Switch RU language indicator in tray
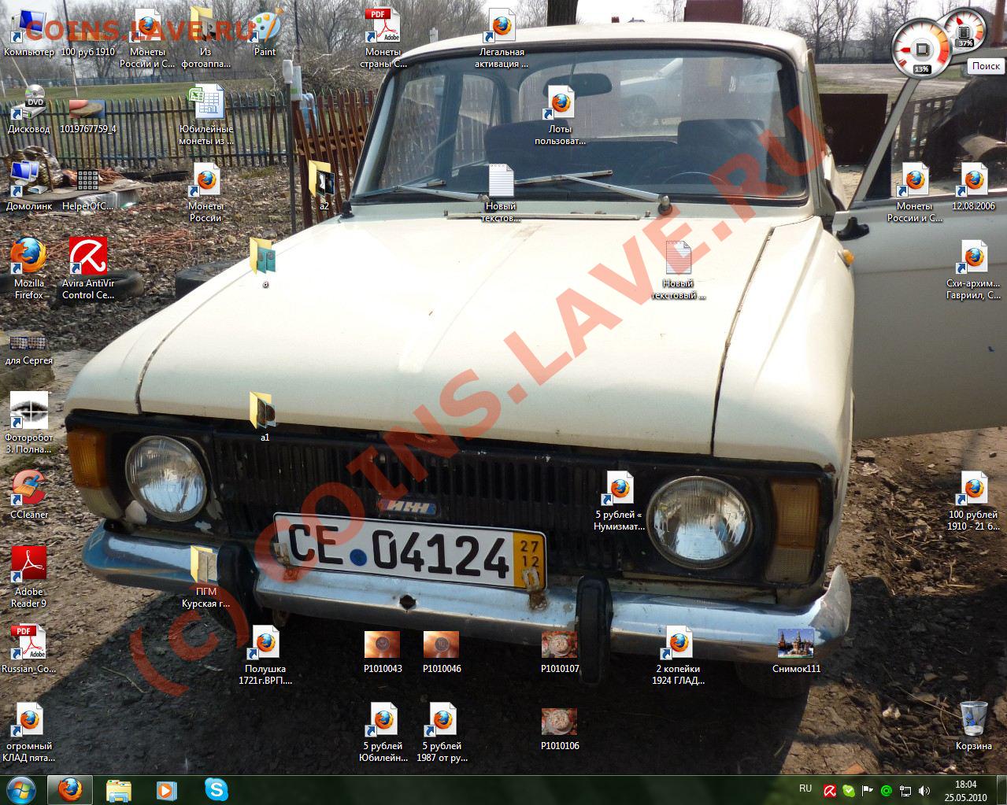Viewport: 1007px width, 805px height. pyautogui.click(x=805, y=788)
